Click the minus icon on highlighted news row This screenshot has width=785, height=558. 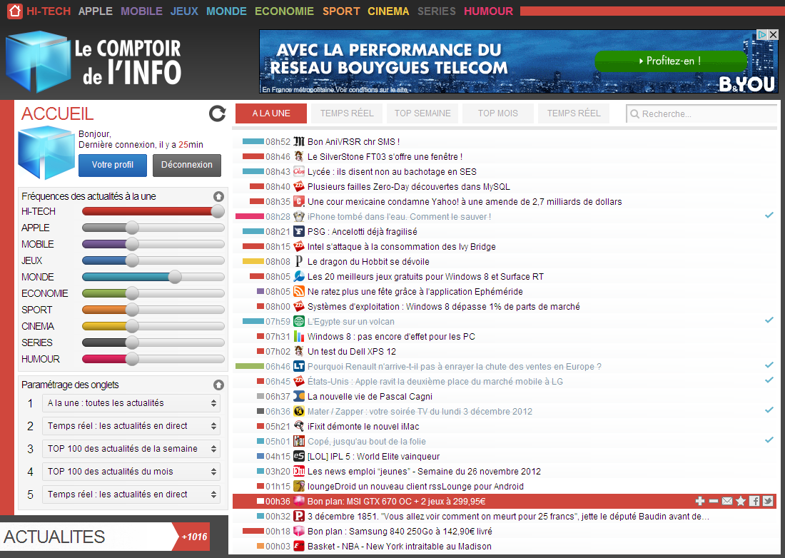coord(714,501)
